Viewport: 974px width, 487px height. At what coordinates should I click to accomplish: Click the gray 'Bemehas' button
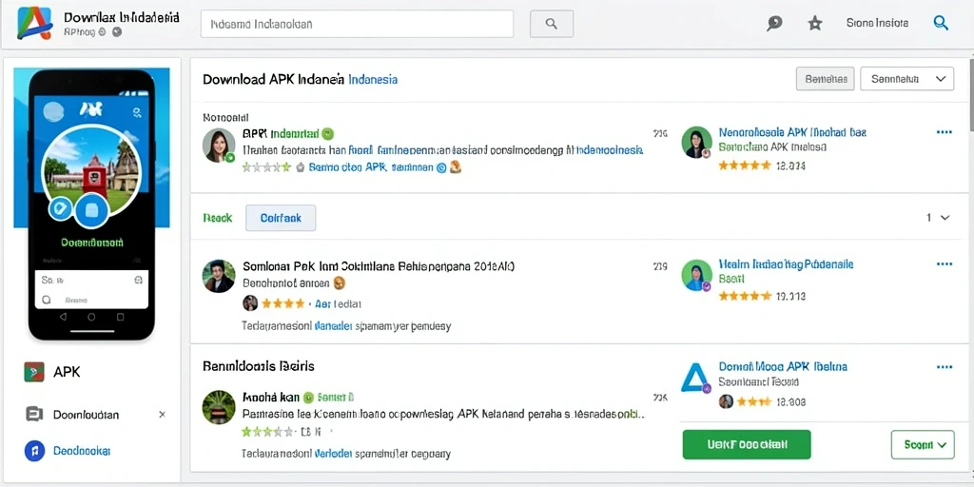[x=826, y=79]
